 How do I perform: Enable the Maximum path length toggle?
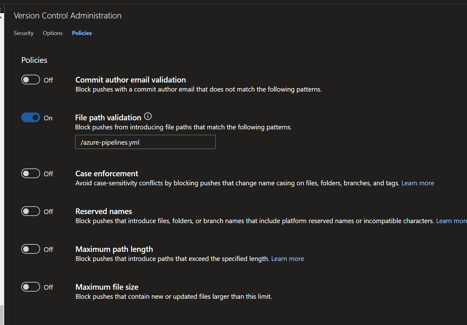coord(31,249)
